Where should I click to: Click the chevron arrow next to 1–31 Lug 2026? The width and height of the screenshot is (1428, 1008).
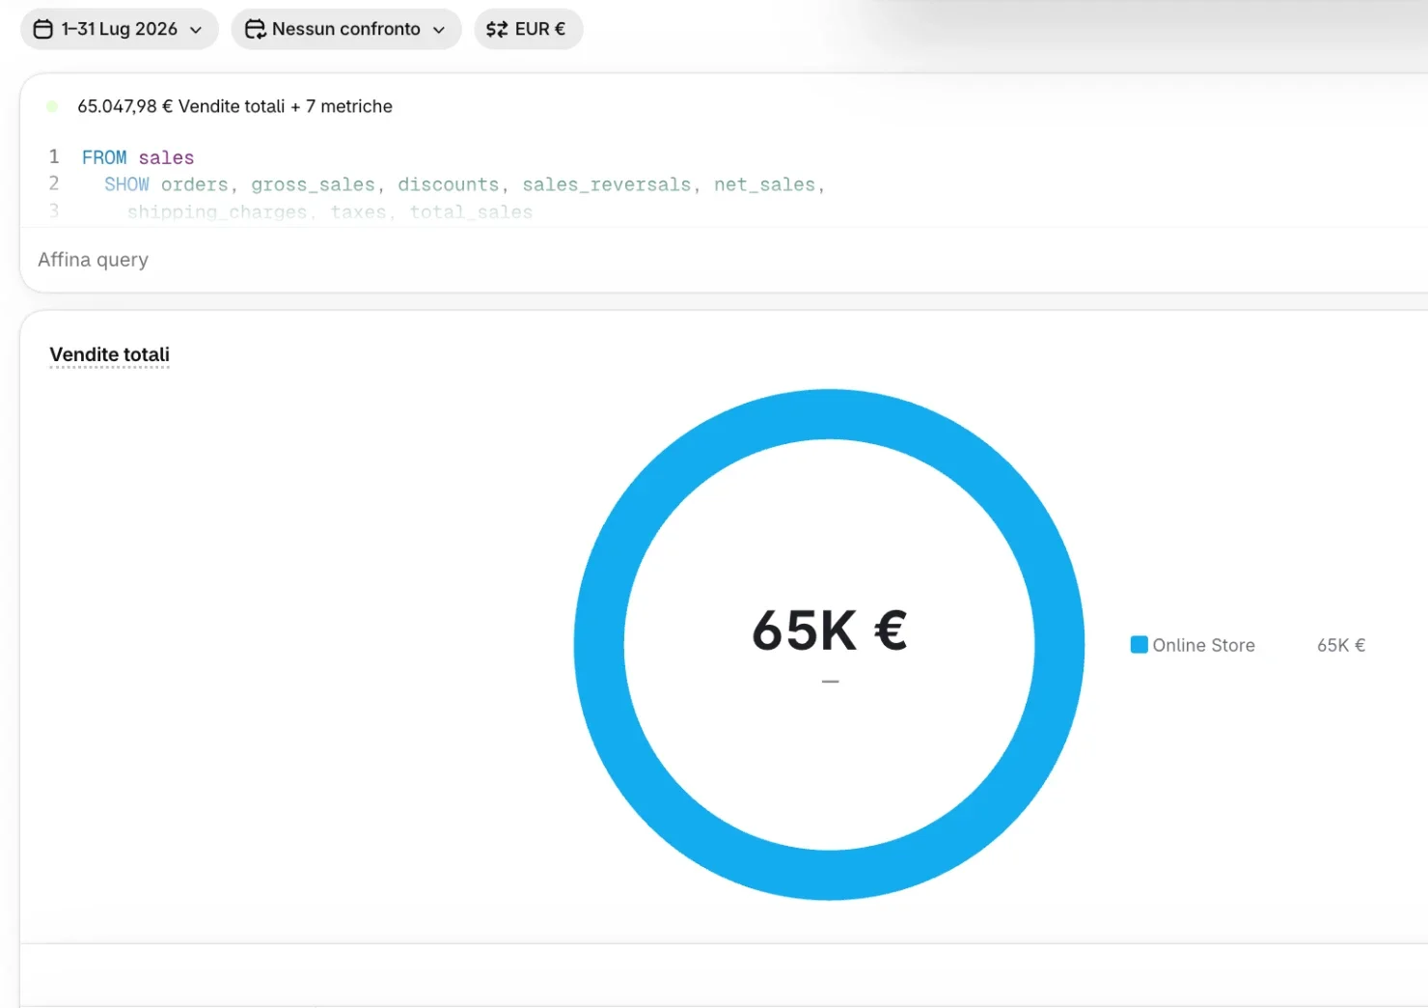pos(196,30)
